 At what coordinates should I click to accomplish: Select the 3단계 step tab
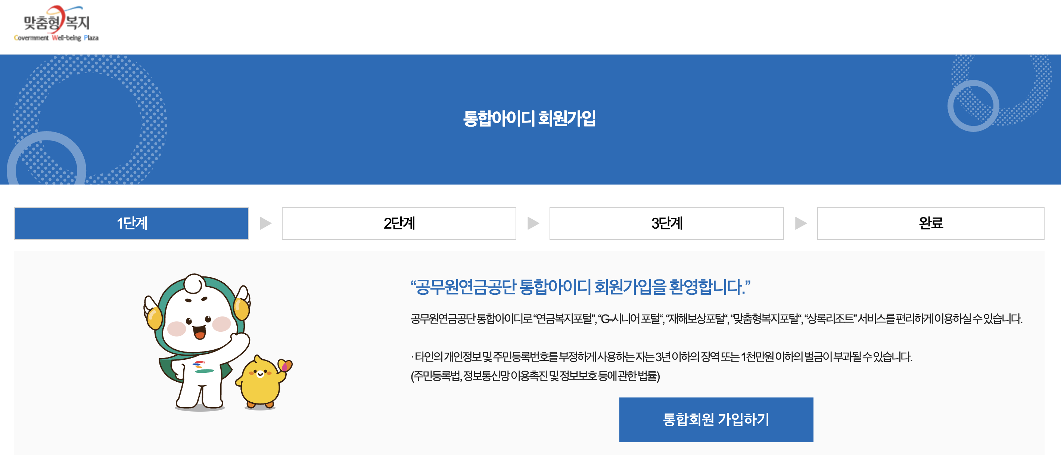666,223
